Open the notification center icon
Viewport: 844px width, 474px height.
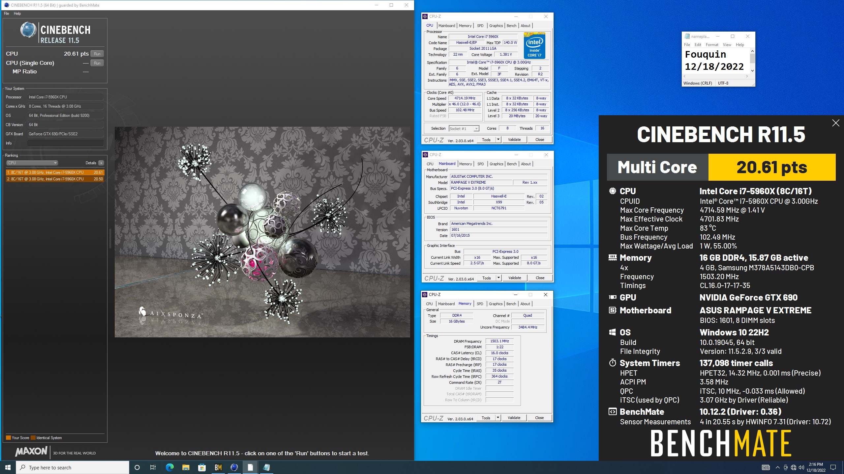[x=833, y=467]
